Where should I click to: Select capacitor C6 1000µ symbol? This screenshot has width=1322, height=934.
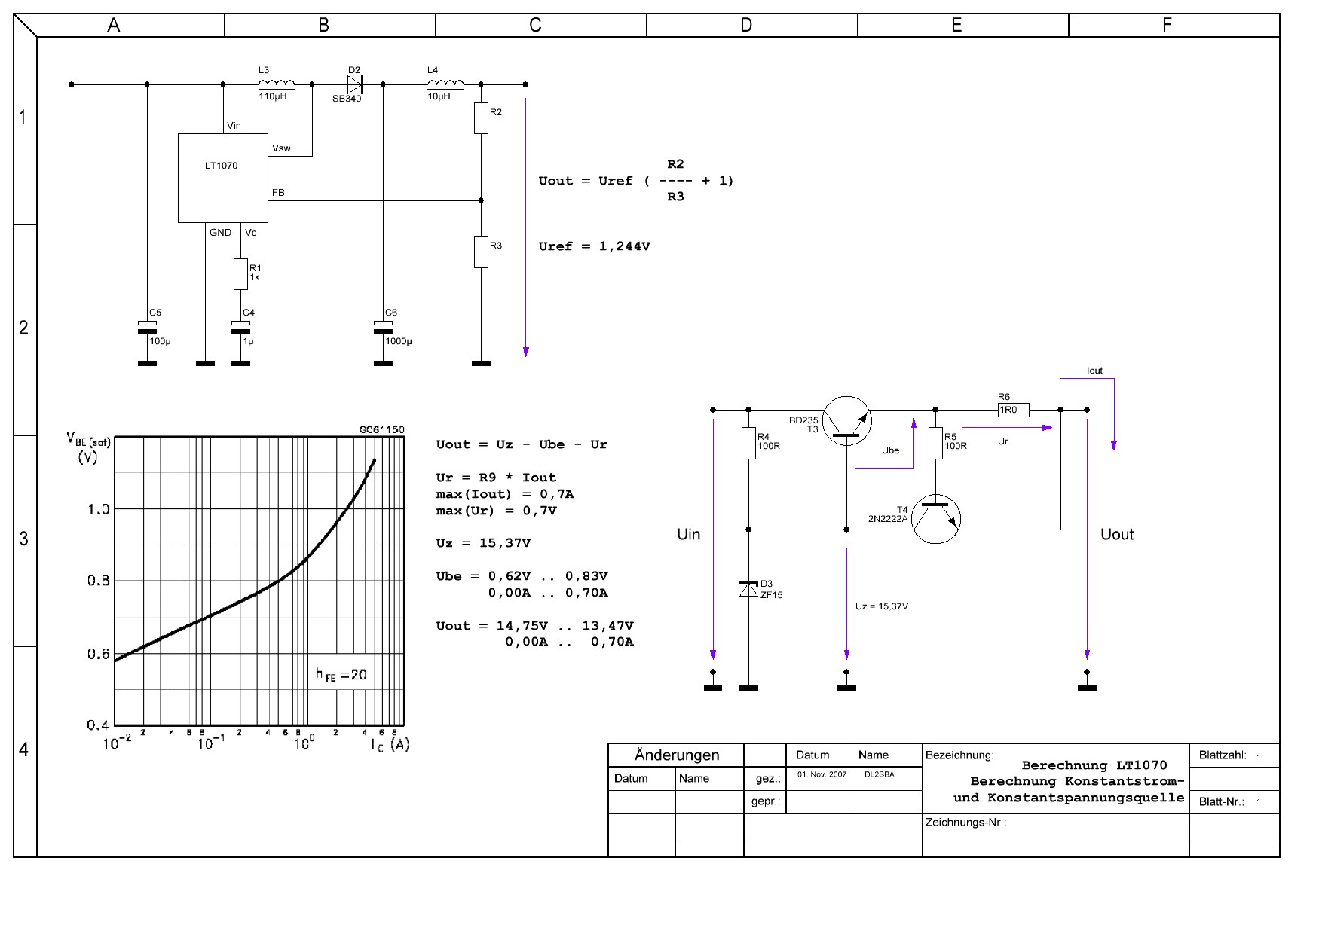pos(383,327)
